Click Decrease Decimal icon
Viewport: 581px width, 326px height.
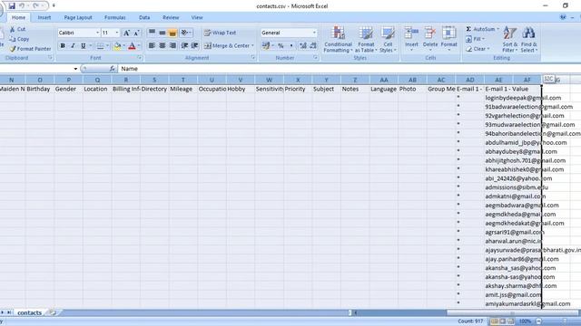coord(313,45)
